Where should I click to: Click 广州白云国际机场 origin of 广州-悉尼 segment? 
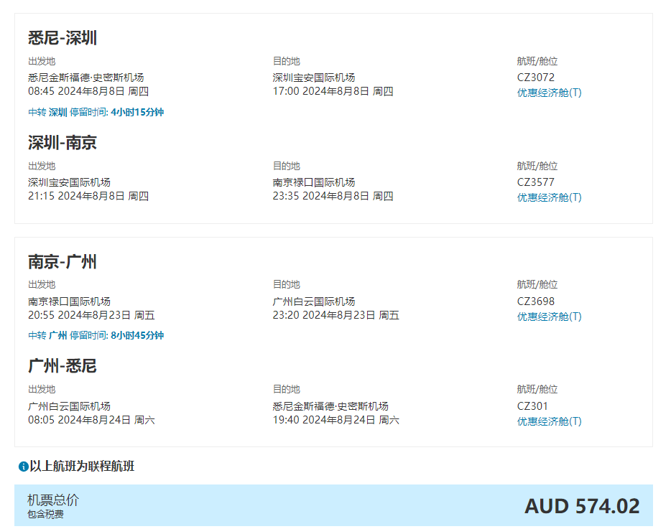point(69,407)
